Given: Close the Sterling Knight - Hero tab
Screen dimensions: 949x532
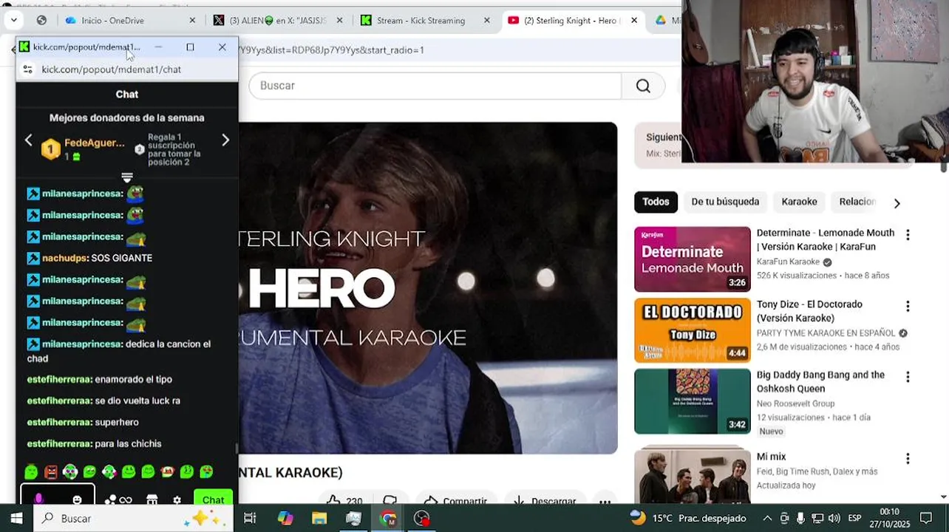Looking at the screenshot, I should pos(633,21).
